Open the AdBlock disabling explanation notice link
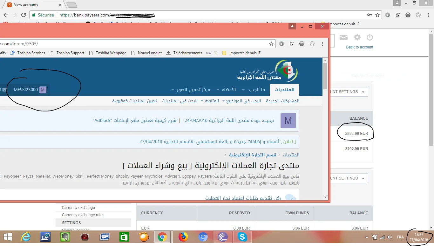 tap(135, 121)
